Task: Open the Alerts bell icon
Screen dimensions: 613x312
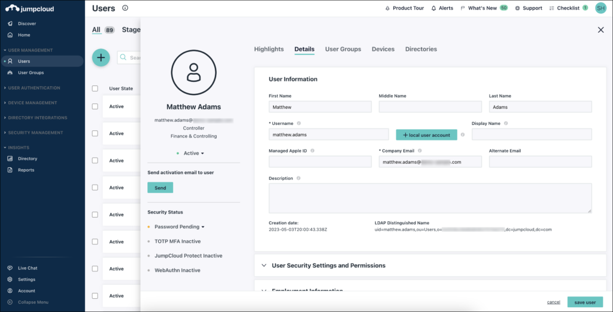Action: point(442,8)
